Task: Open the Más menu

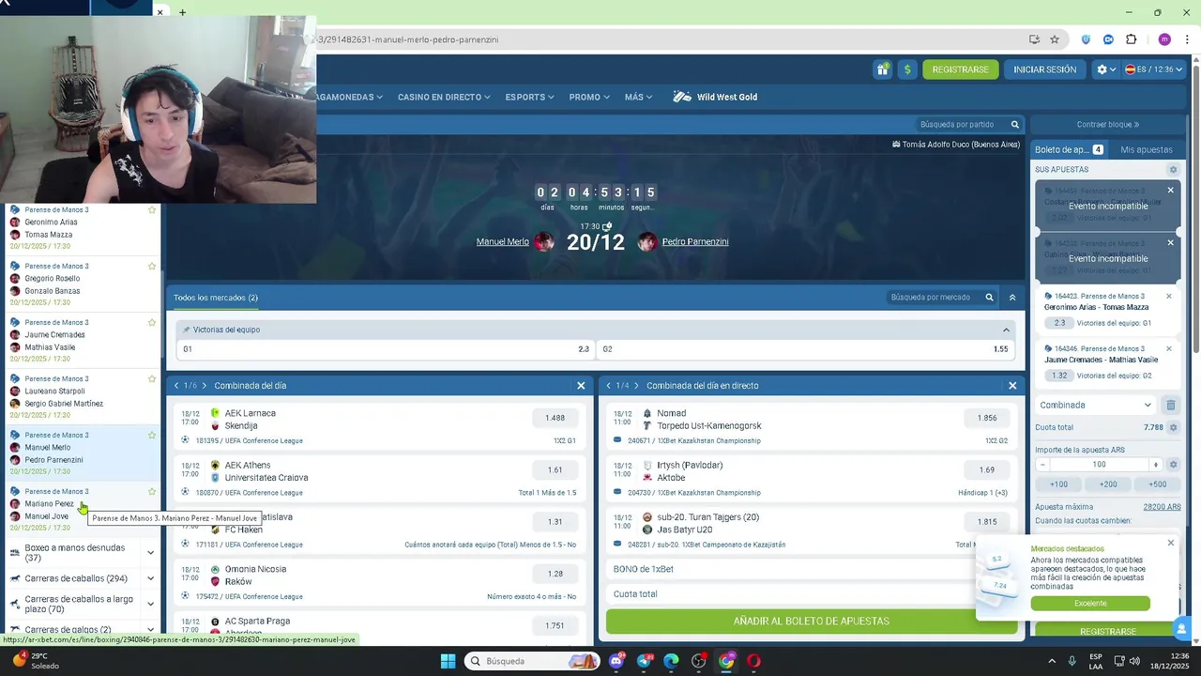Action: 639,97
